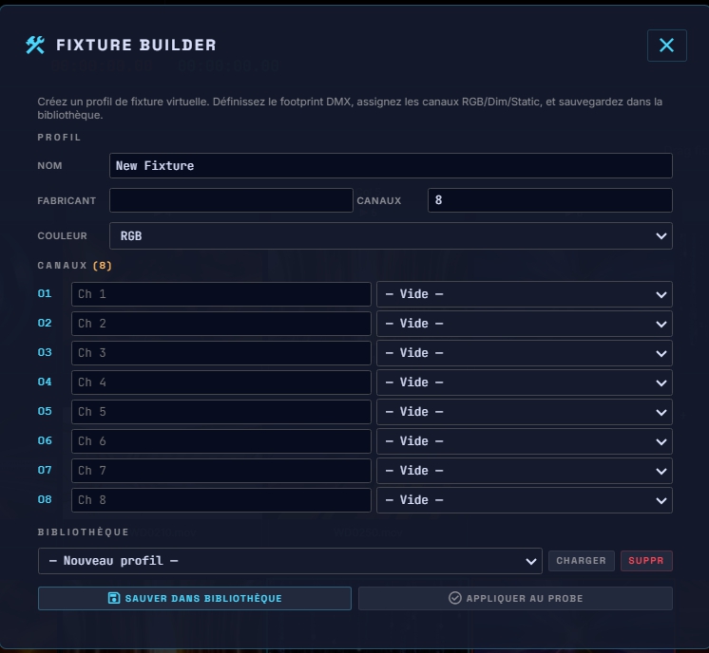Click the red SUPPR button
The width and height of the screenshot is (709, 653).
pyautogui.click(x=646, y=561)
